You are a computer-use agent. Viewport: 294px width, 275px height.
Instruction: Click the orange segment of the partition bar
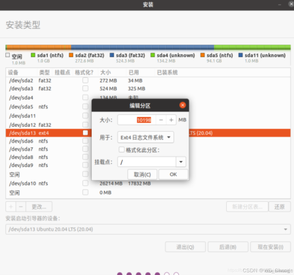coord(39,47)
